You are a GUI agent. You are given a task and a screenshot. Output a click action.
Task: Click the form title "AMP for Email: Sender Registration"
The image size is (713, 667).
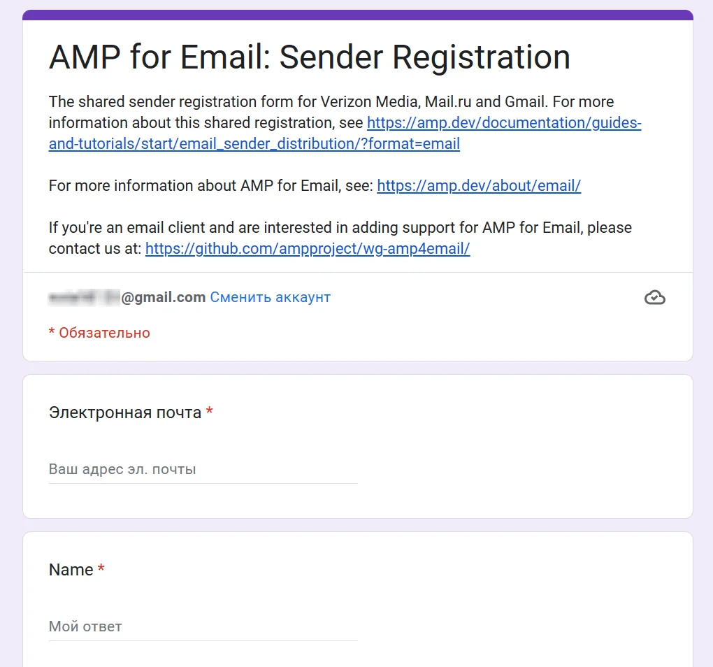click(309, 57)
